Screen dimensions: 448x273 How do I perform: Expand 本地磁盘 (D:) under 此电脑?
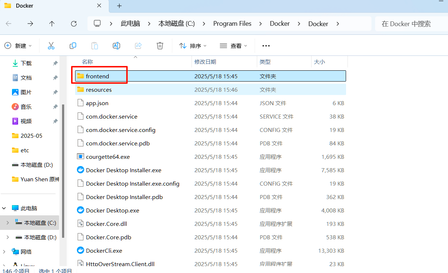tap(8, 237)
